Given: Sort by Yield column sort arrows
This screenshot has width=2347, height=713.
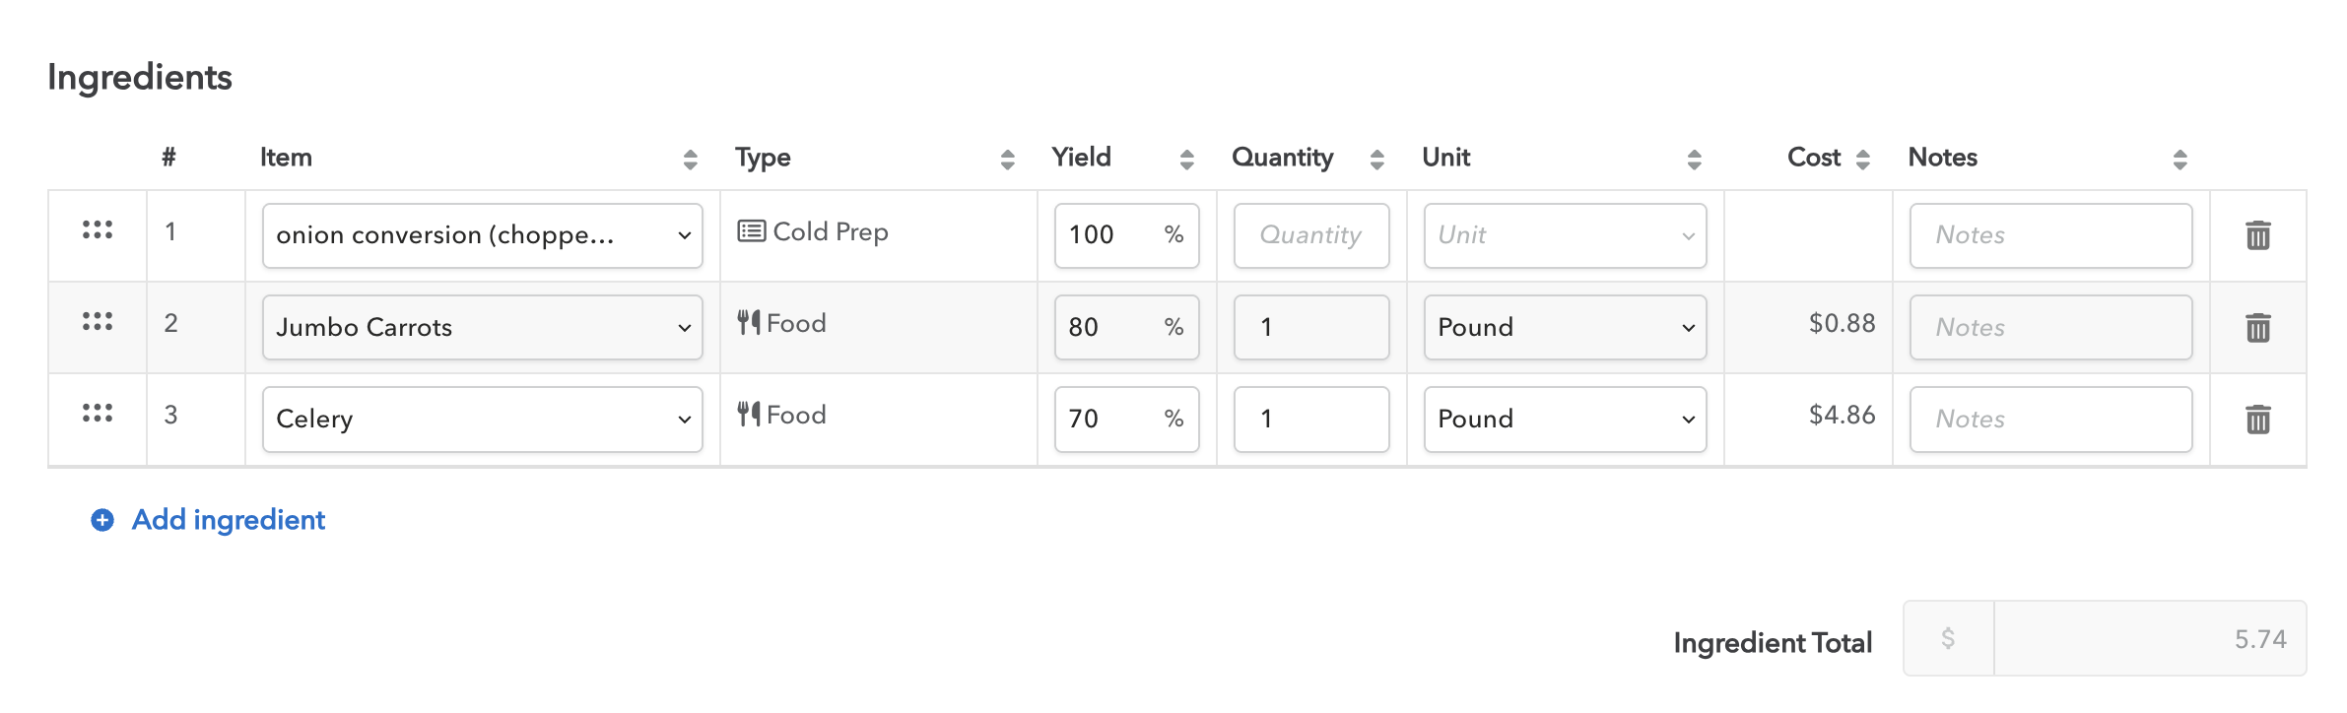Looking at the screenshot, I should 1186,160.
